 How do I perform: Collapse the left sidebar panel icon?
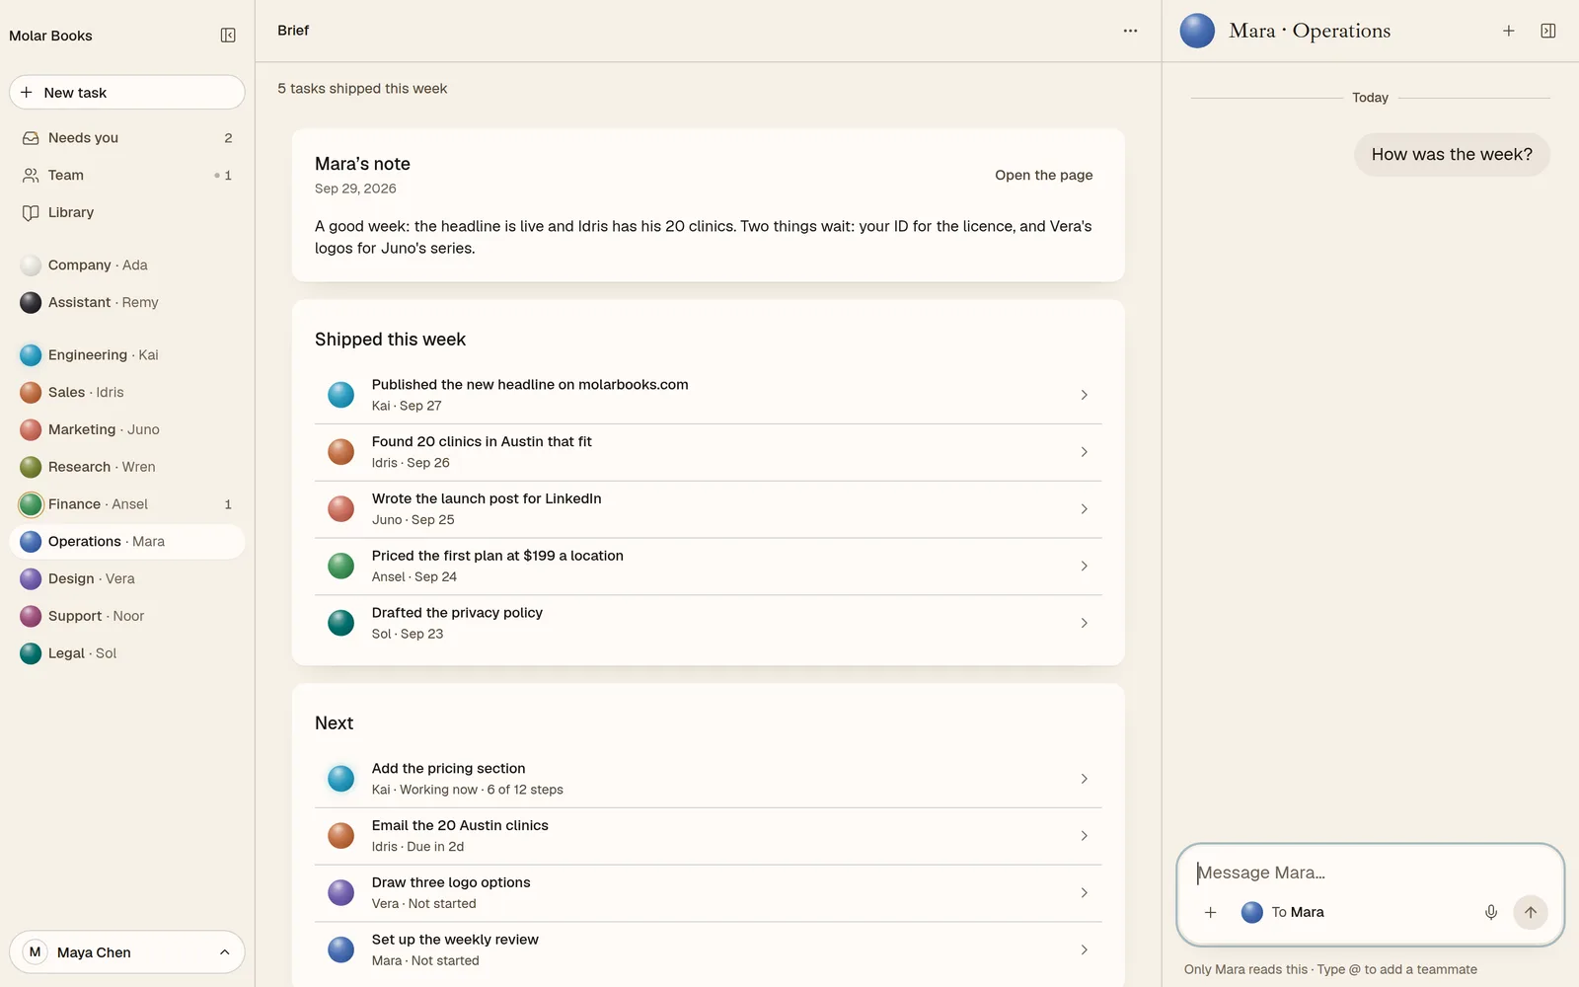[x=228, y=36]
